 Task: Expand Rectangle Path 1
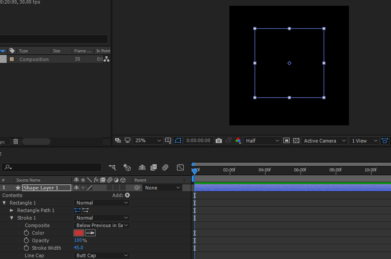pos(12,210)
